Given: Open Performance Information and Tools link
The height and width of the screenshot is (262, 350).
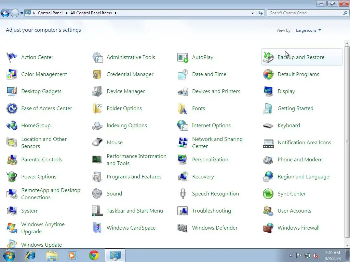Looking at the screenshot, I should point(136,160).
